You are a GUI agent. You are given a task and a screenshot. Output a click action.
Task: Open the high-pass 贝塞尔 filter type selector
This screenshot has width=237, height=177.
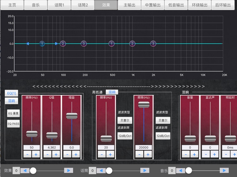tap(125, 120)
